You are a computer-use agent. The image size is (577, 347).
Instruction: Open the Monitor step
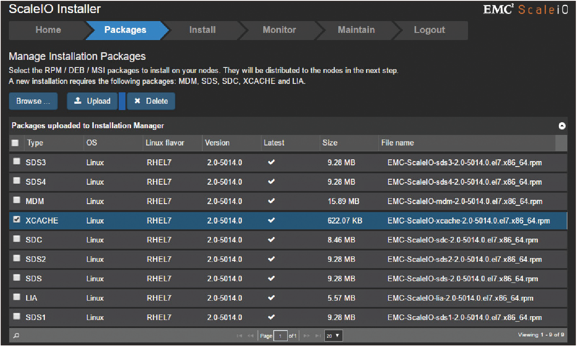(279, 30)
